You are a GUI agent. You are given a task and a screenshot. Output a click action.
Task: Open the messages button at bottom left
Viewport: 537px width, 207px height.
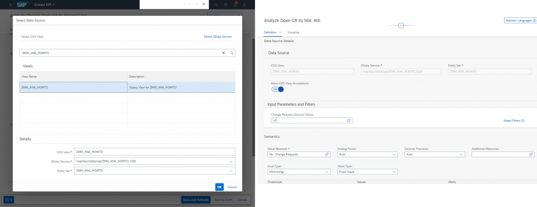(x=8, y=200)
